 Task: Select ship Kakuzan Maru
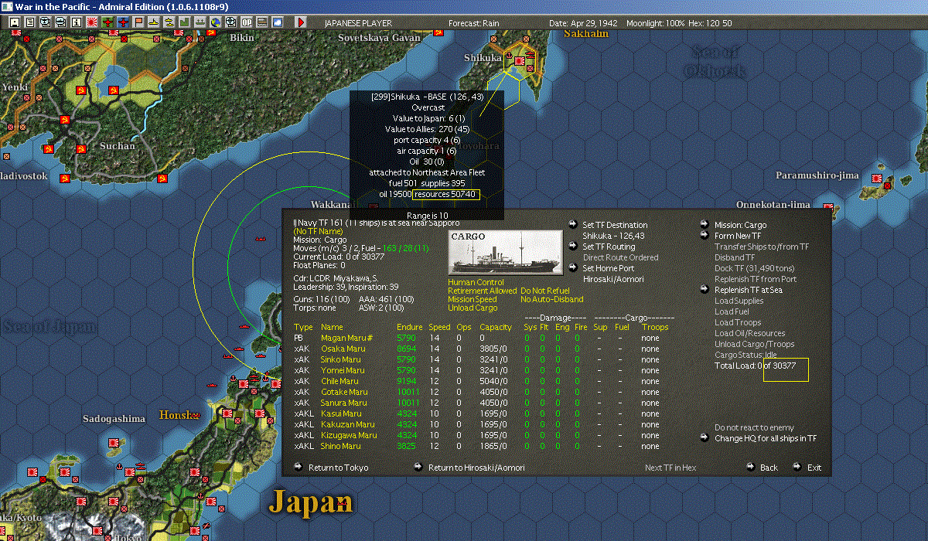[x=347, y=424]
